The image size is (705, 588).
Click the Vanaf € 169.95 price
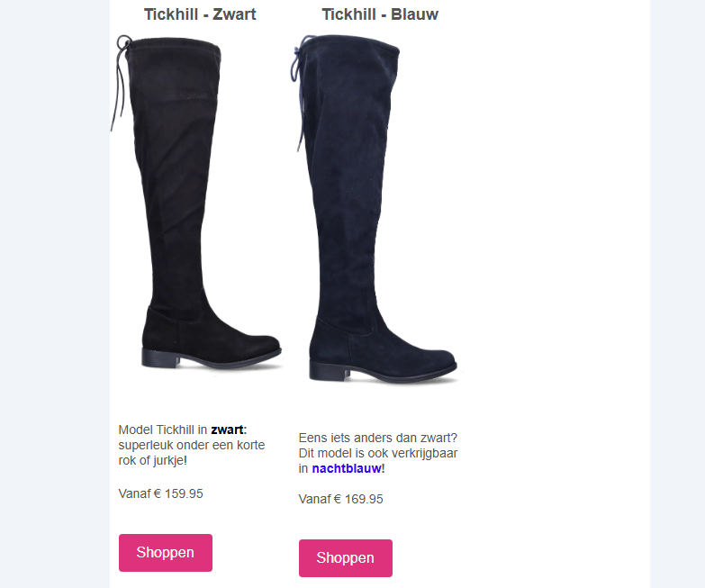341,499
